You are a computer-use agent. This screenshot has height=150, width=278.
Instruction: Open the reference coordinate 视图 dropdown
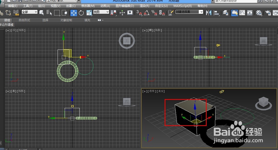[101, 12]
